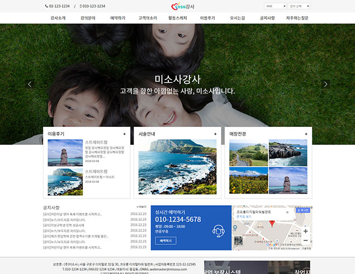Open notice about 이성규학생 진학 성공사례
The image size is (355, 274).
64,225
